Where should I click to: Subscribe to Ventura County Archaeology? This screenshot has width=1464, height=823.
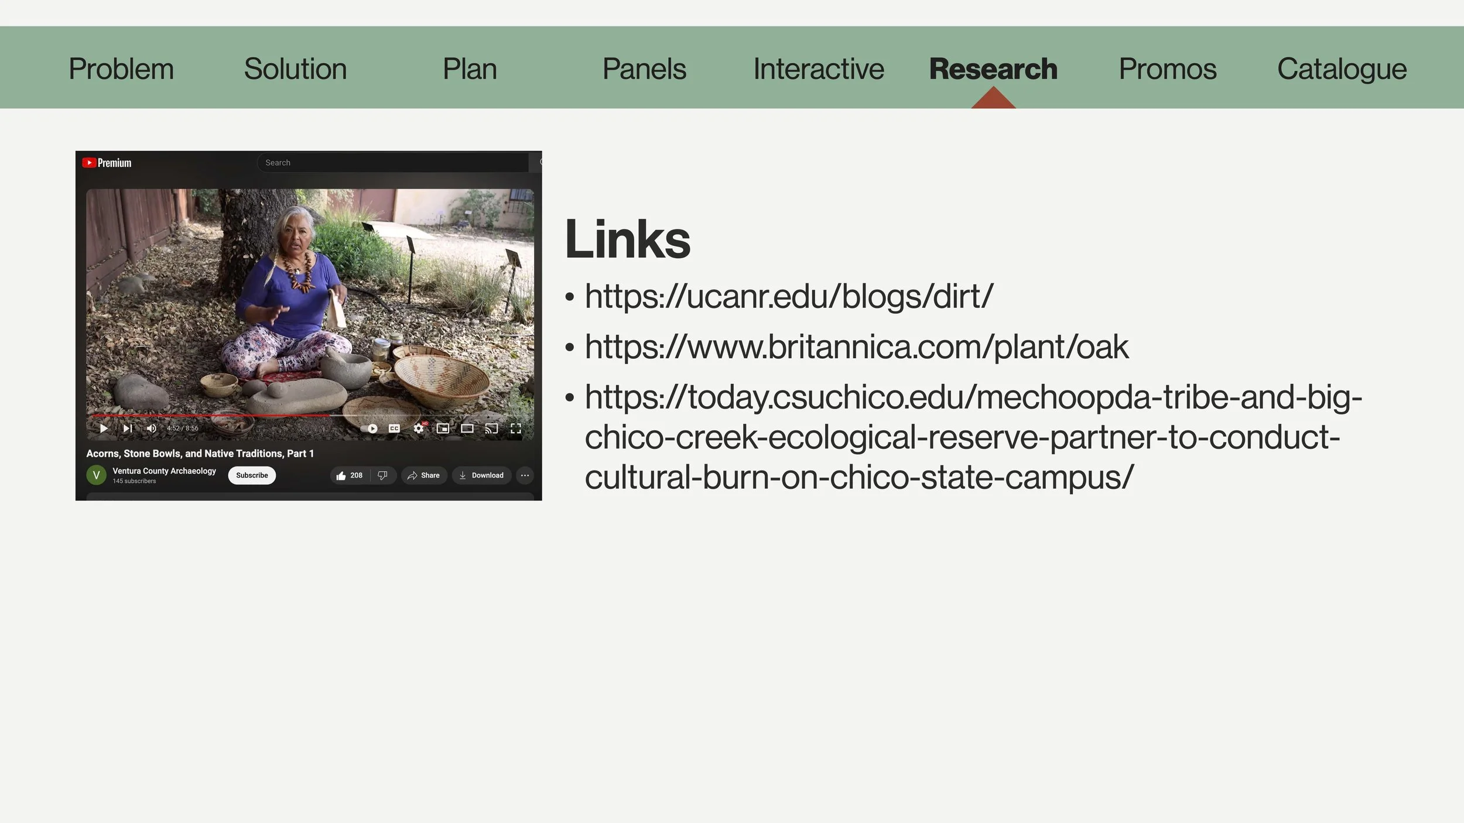pos(252,475)
